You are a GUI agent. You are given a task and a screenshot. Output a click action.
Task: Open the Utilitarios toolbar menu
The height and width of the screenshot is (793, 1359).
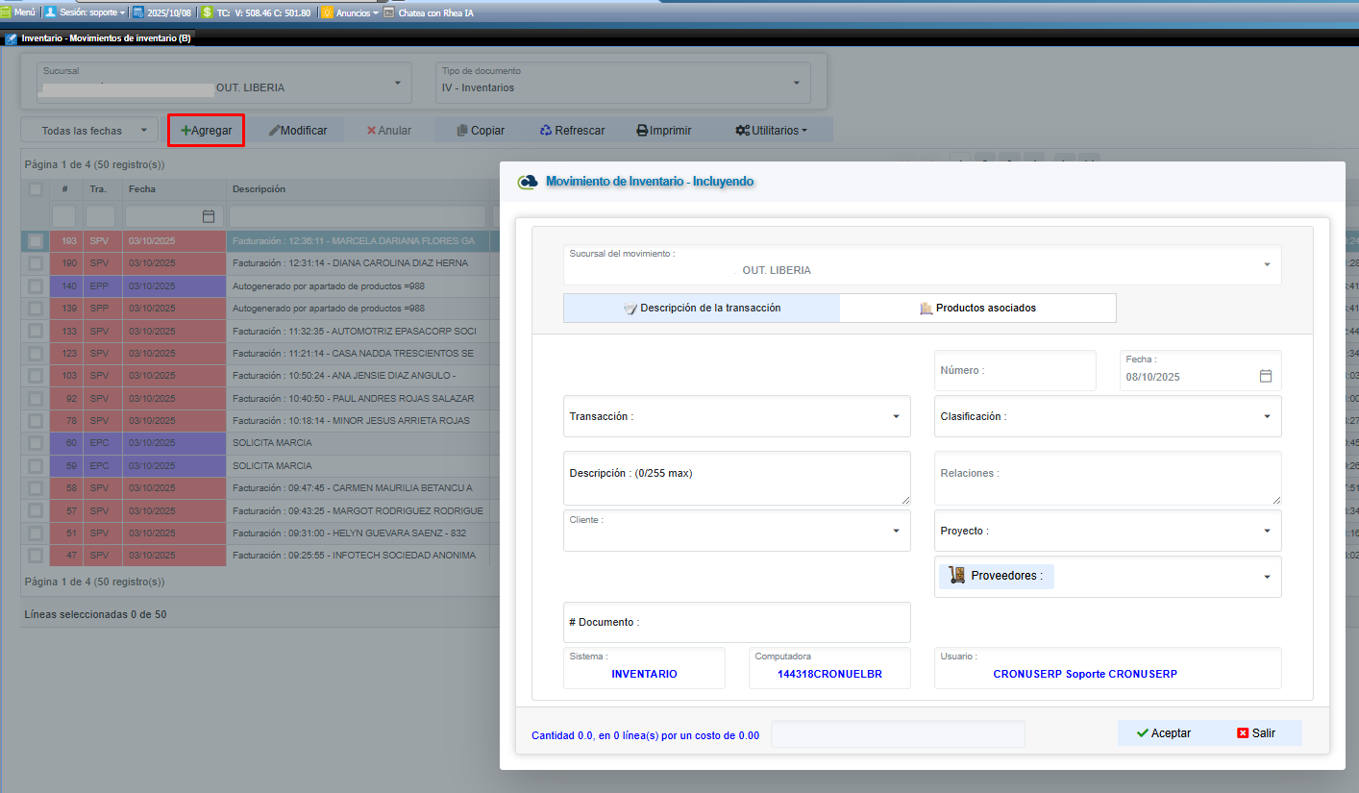771,130
